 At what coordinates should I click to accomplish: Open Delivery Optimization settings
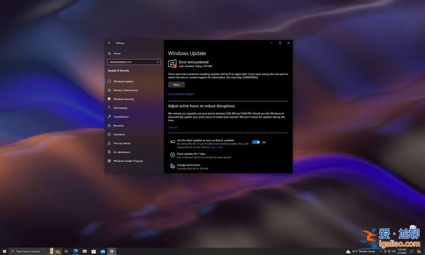(125, 90)
